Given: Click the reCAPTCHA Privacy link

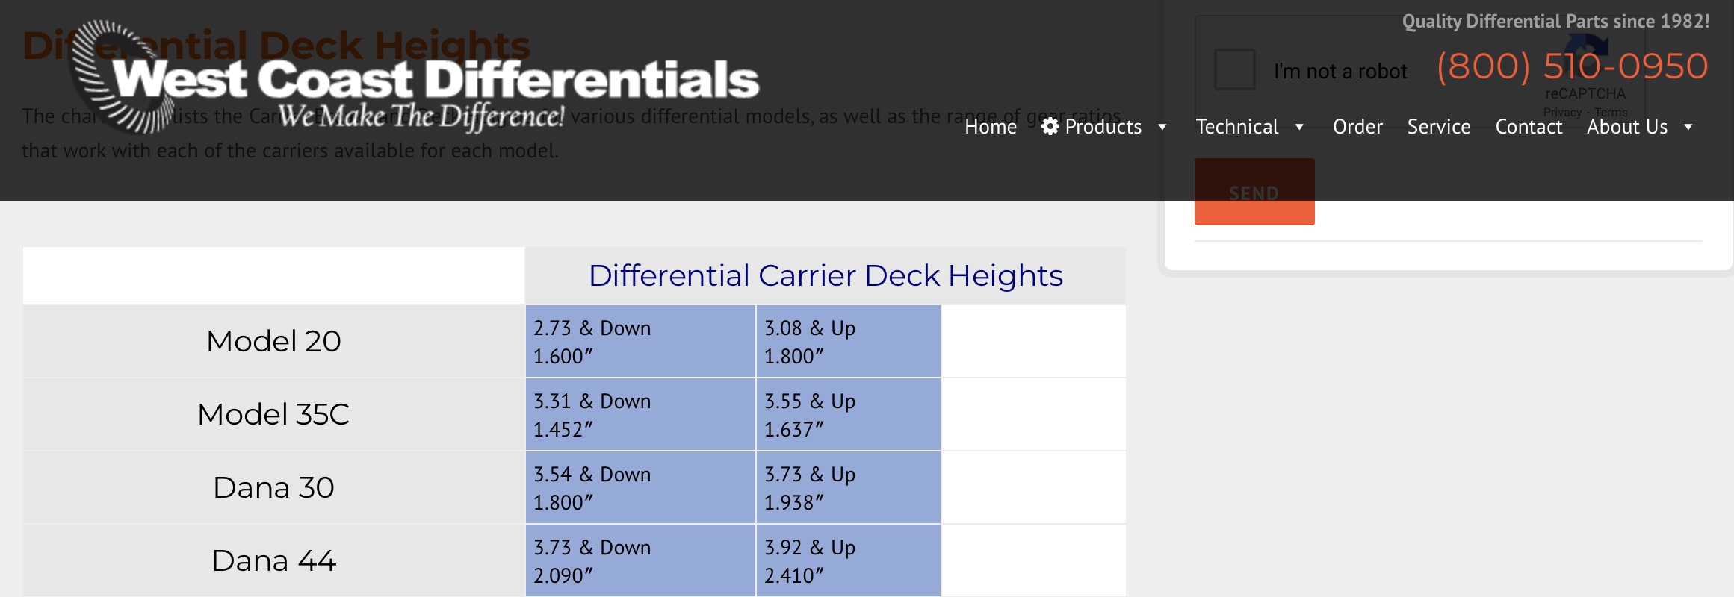Looking at the screenshot, I should pyautogui.click(x=1562, y=113).
